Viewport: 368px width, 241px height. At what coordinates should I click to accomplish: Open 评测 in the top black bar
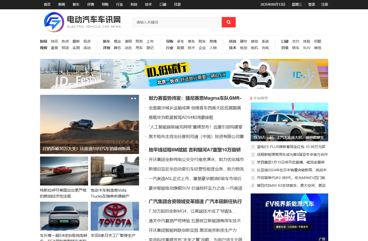(x=90, y=4)
